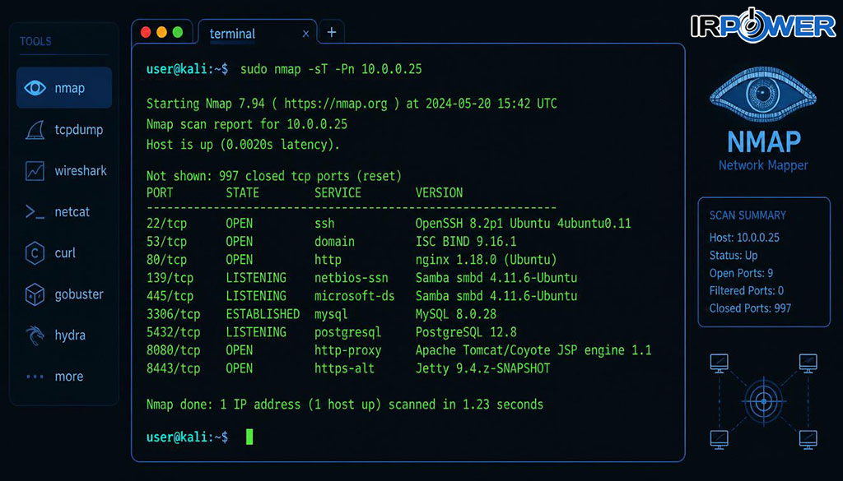Click 'Filtered Ports: 0' in Scan Summary
Viewport: 843px width, 481px height.
coord(746,291)
